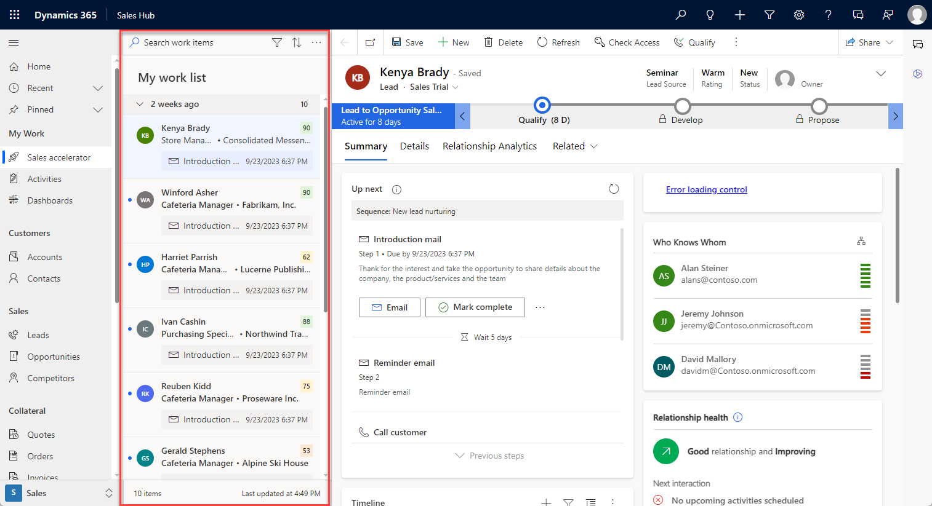Open the lightbulb assistant icon
The image size is (932, 506).
pos(710,15)
